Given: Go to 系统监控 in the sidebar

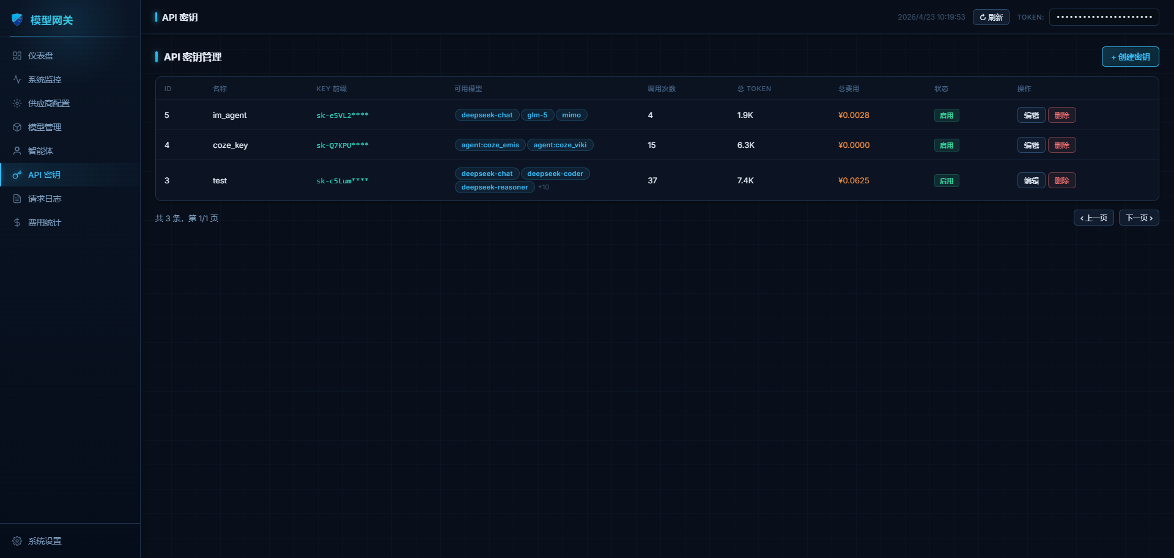Looking at the screenshot, I should (x=70, y=79).
